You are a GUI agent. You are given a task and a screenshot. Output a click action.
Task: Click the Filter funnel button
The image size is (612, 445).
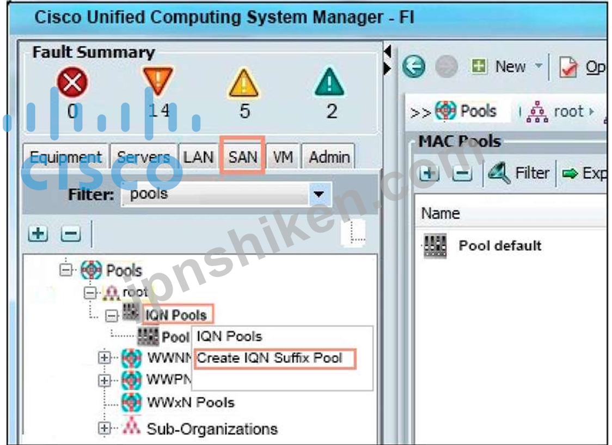518,172
